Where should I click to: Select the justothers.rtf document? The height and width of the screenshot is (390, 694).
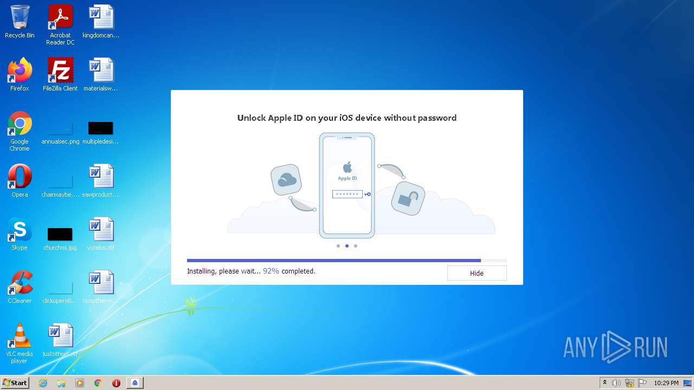tap(60, 340)
